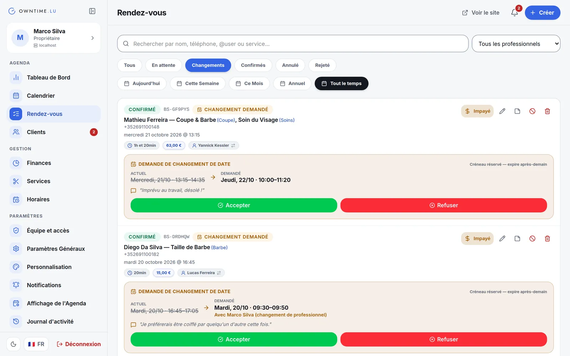
Task: Accept Mathieu Ferreira's date change request
Action: click(x=234, y=205)
